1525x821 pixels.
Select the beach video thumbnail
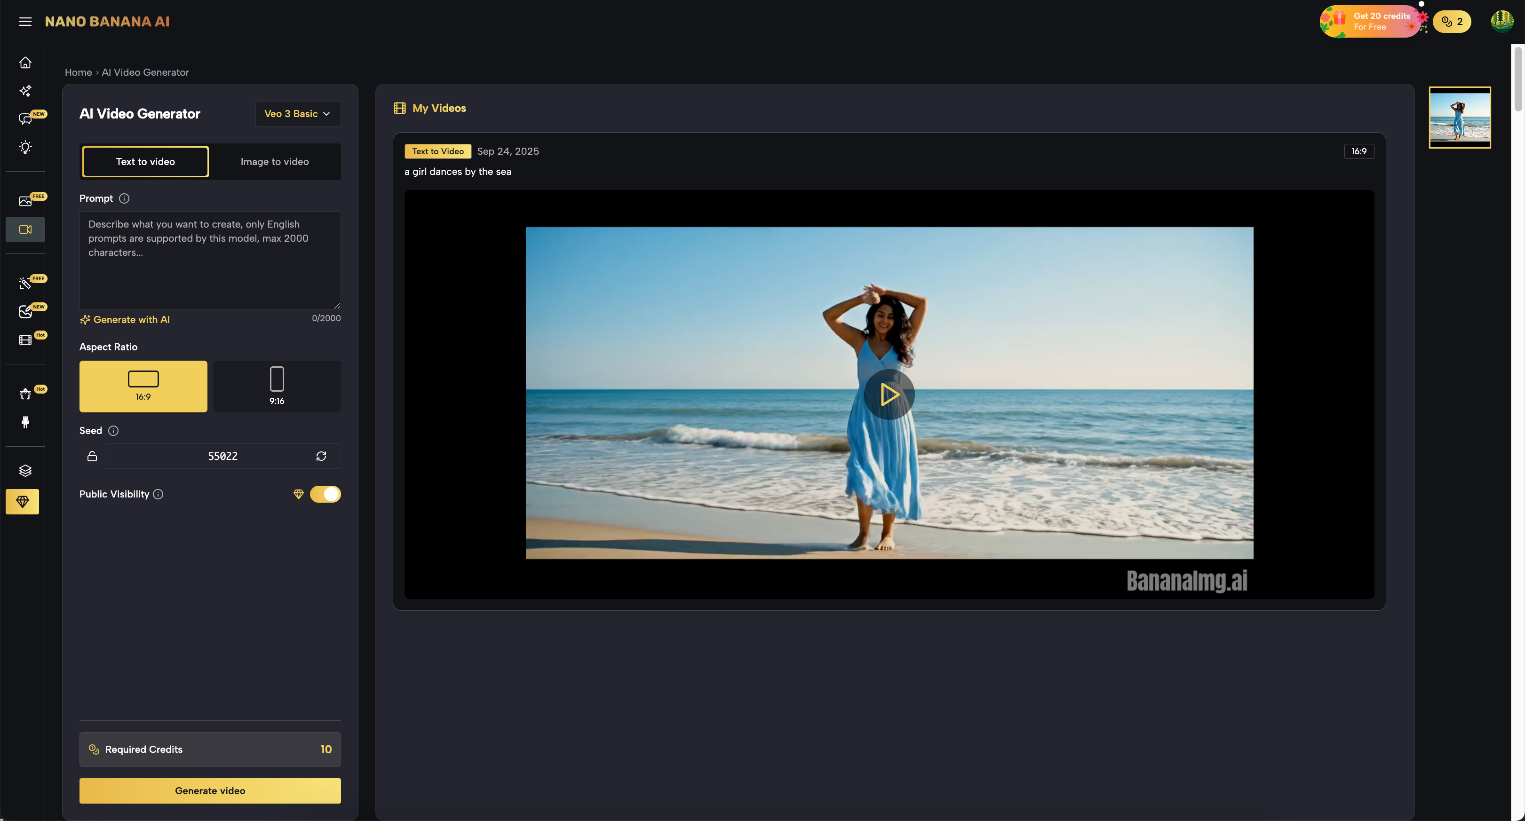click(x=1459, y=117)
